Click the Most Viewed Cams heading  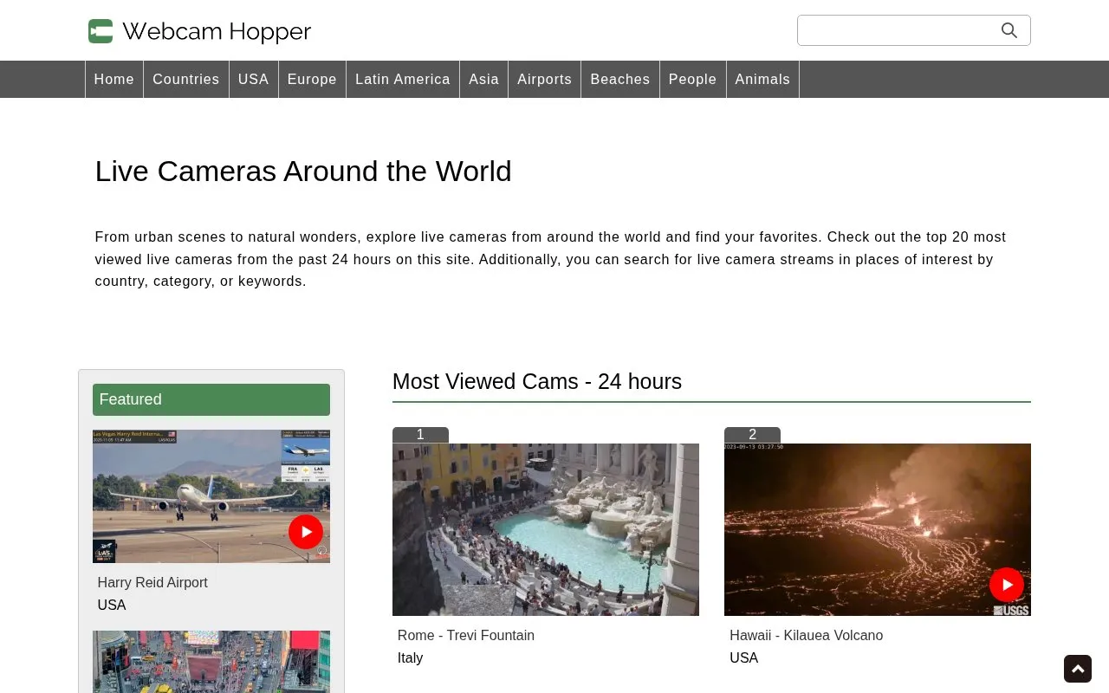pyautogui.click(x=537, y=381)
